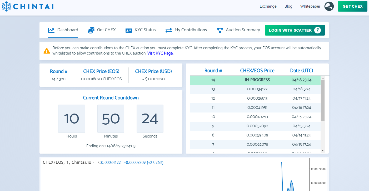Open the Blog link in header

[288, 6]
